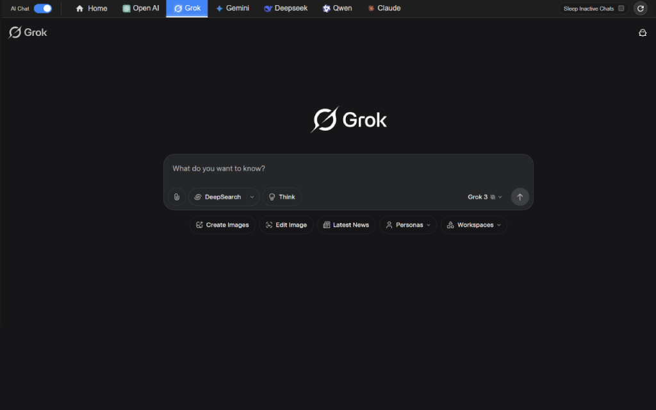Click the paperclip attach file icon
The width and height of the screenshot is (656, 410).
point(177,197)
